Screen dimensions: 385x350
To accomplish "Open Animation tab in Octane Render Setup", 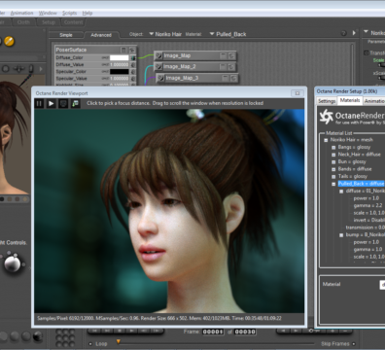I will (x=374, y=101).
